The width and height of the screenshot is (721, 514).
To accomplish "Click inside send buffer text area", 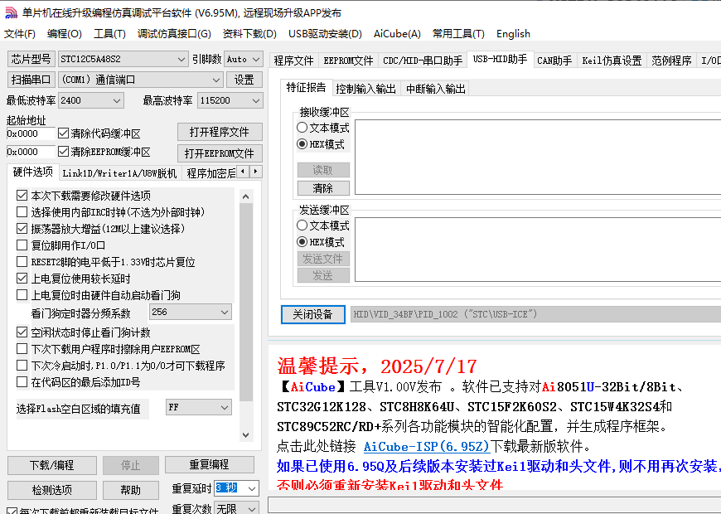I will [x=538, y=250].
